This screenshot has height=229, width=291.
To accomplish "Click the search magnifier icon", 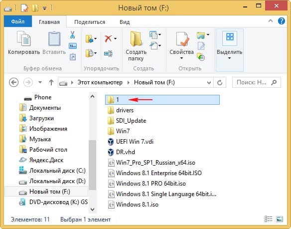I will point(274,82).
